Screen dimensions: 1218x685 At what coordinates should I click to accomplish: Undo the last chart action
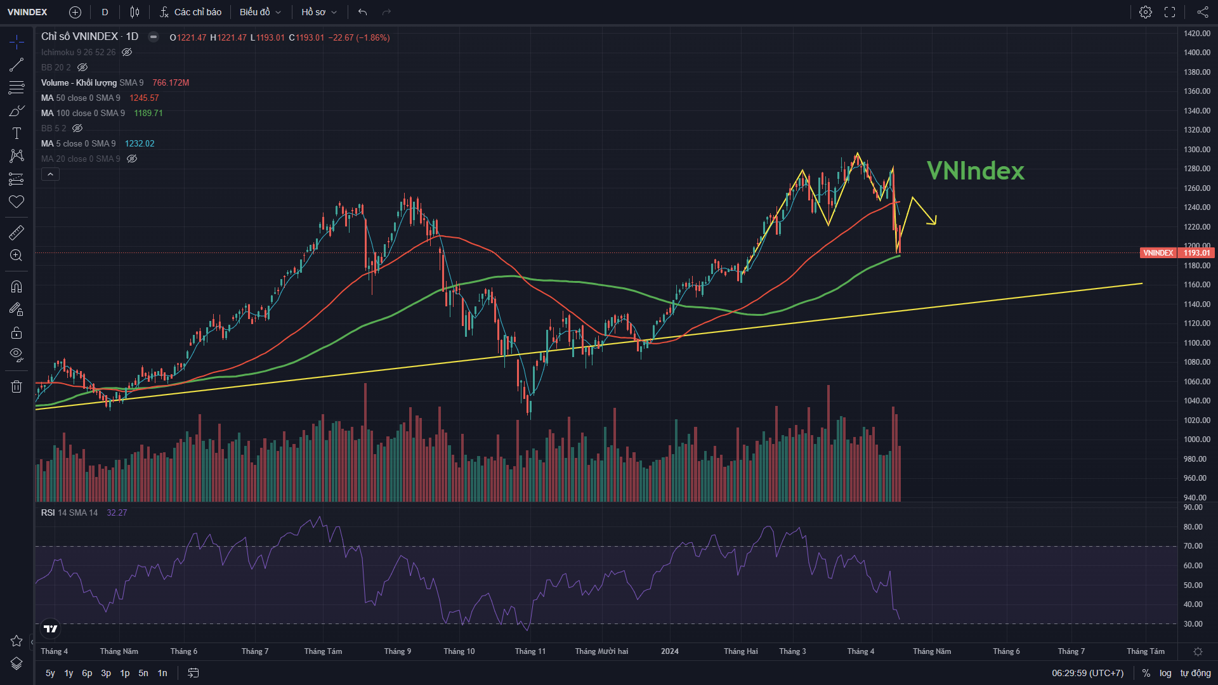click(x=362, y=12)
